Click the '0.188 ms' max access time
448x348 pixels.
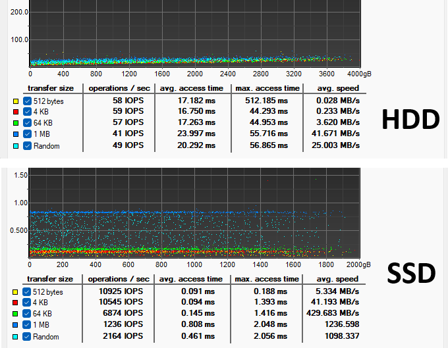(270, 291)
